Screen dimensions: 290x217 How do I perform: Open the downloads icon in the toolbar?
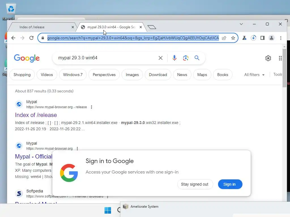point(253,38)
